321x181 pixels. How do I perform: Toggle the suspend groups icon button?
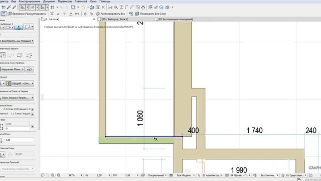4,14
